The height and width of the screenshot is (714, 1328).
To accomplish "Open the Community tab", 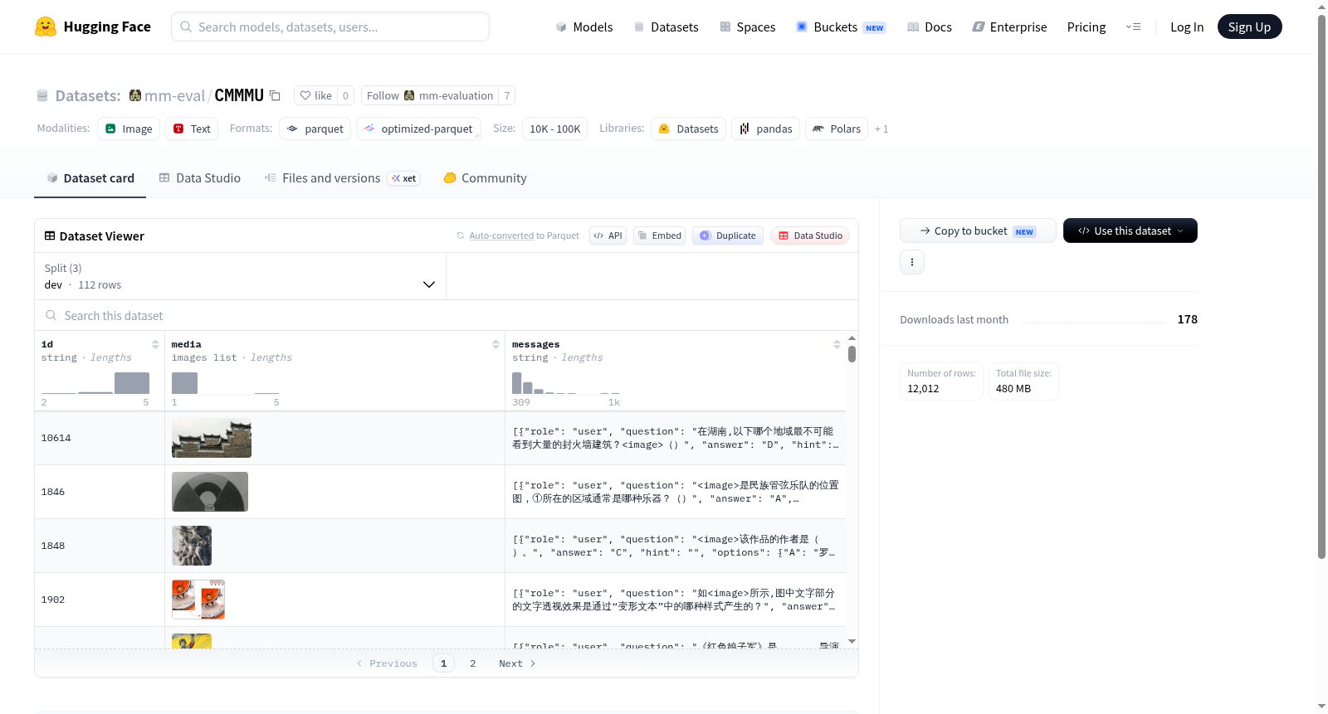I will pos(485,177).
